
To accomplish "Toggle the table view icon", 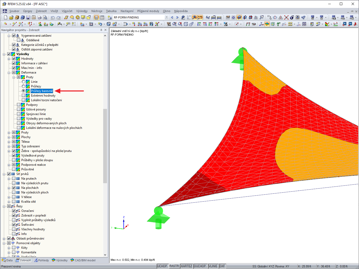I will click(102, 17).
